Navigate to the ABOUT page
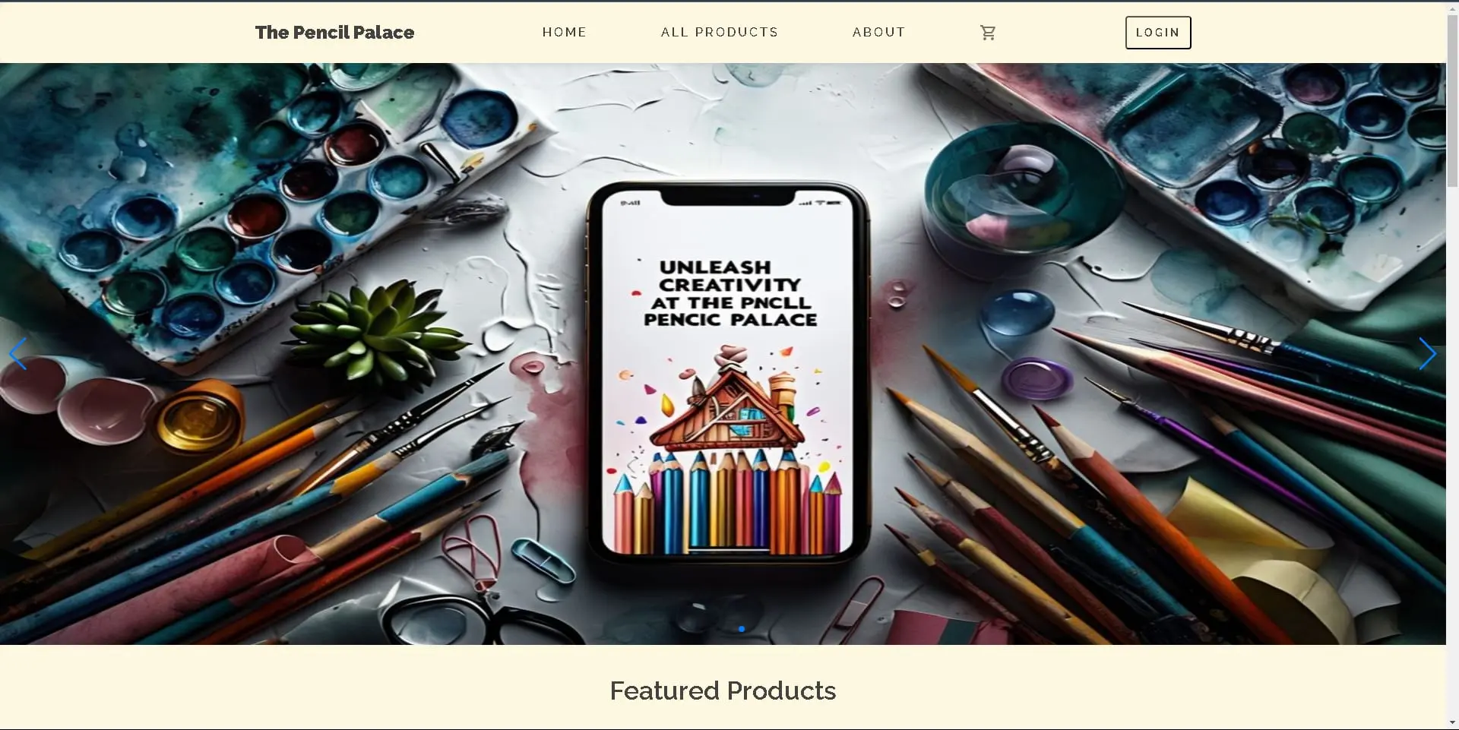 coord(878,32)
